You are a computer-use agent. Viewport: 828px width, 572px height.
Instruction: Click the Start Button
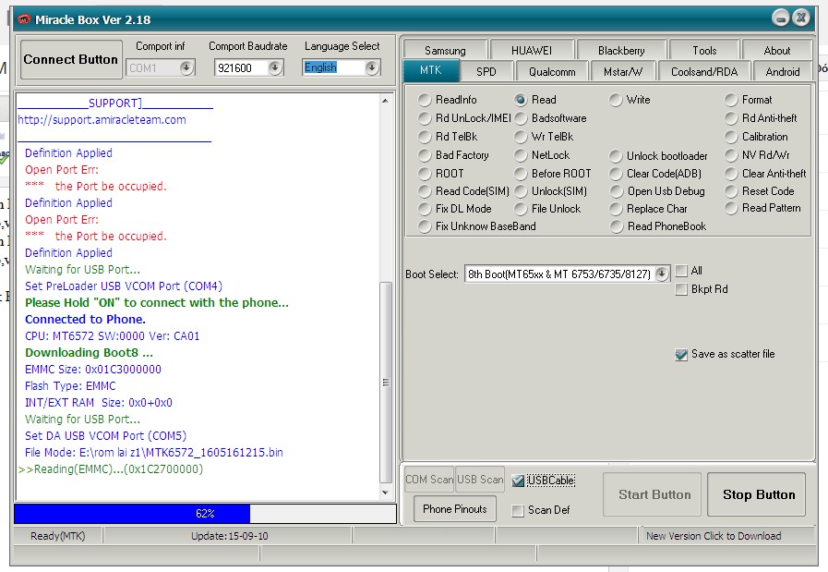click(654, 494)
